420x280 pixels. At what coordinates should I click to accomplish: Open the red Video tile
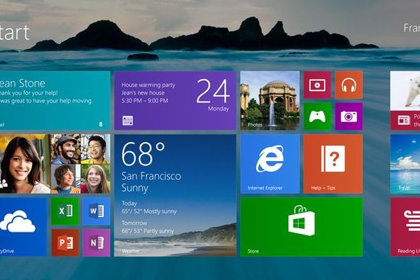pos(317,85)
